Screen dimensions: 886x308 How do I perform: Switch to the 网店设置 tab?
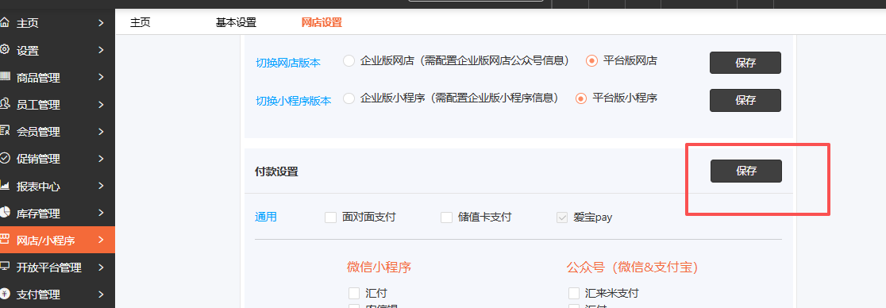pyautogui.click(x=322, y=22)
